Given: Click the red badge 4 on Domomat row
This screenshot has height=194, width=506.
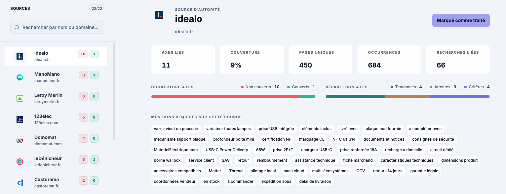Looking at the screenshot, I should (84, 138).
